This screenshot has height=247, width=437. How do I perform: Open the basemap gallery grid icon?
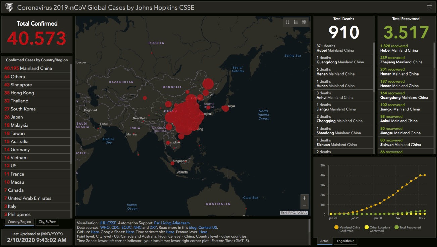coord(304,22)
